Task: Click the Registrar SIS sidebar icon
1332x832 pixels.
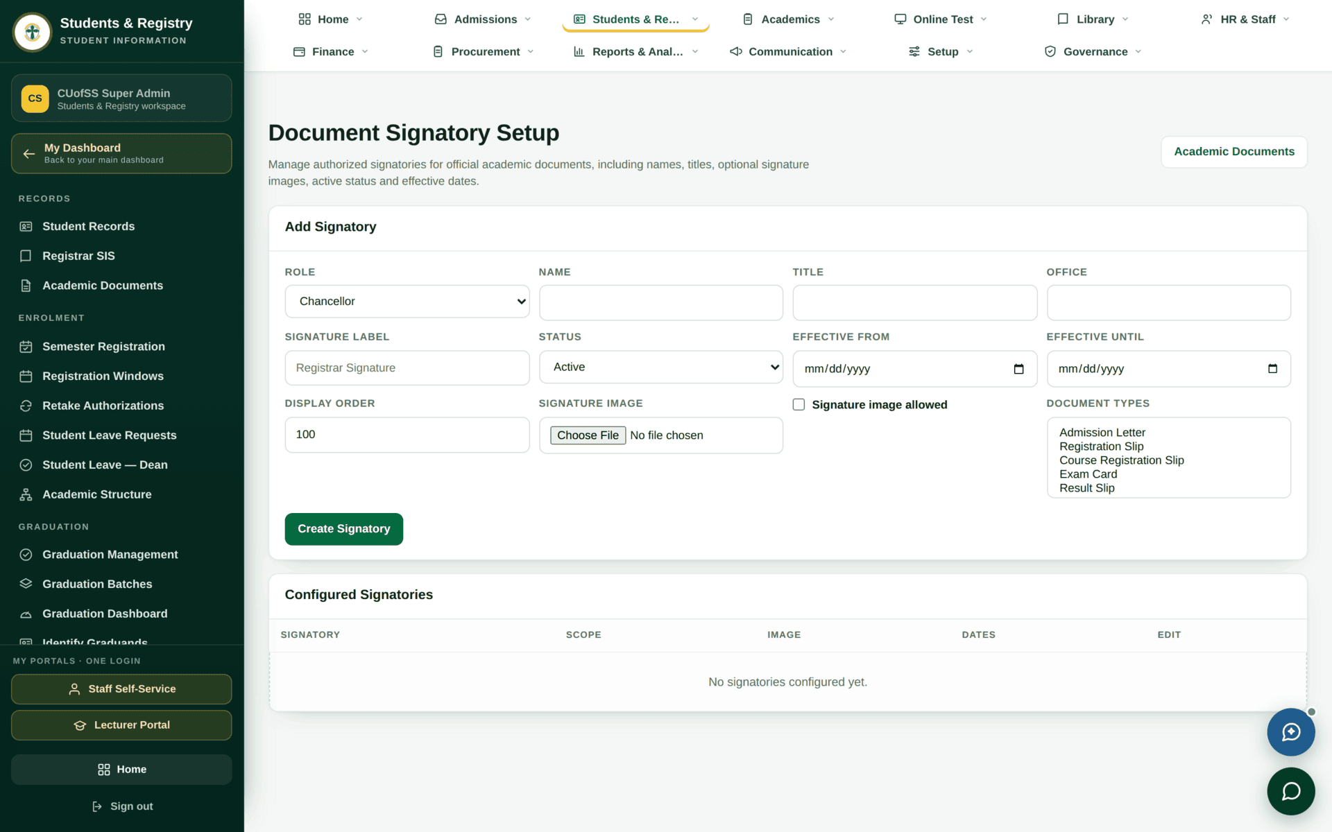Action: tap(26, 256)
